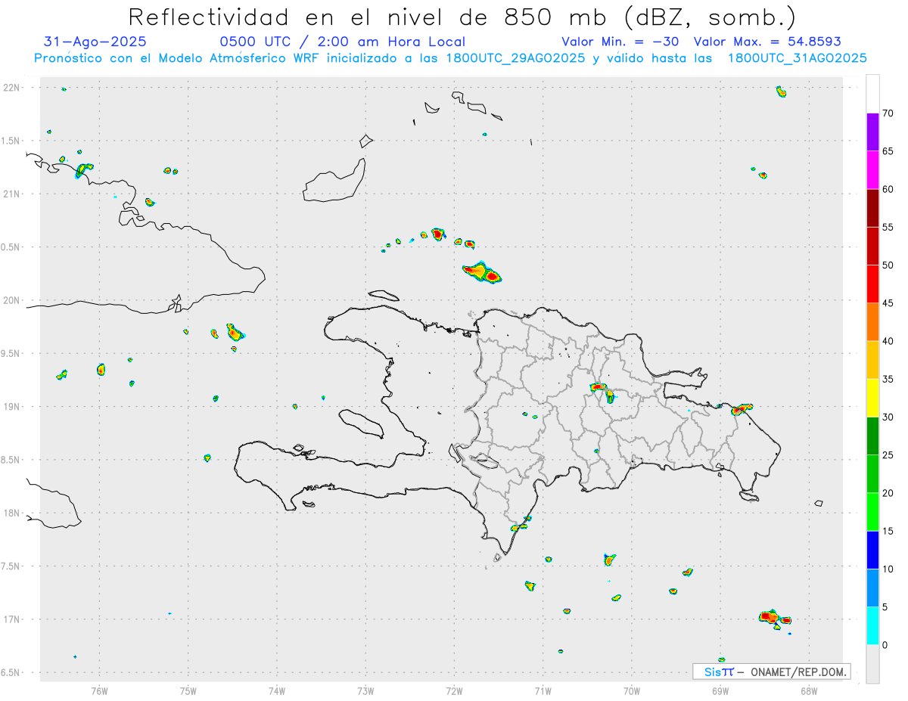Click the large storm cell north of Hispaniola near 72W
908x701 pixels.
[483, 272]
